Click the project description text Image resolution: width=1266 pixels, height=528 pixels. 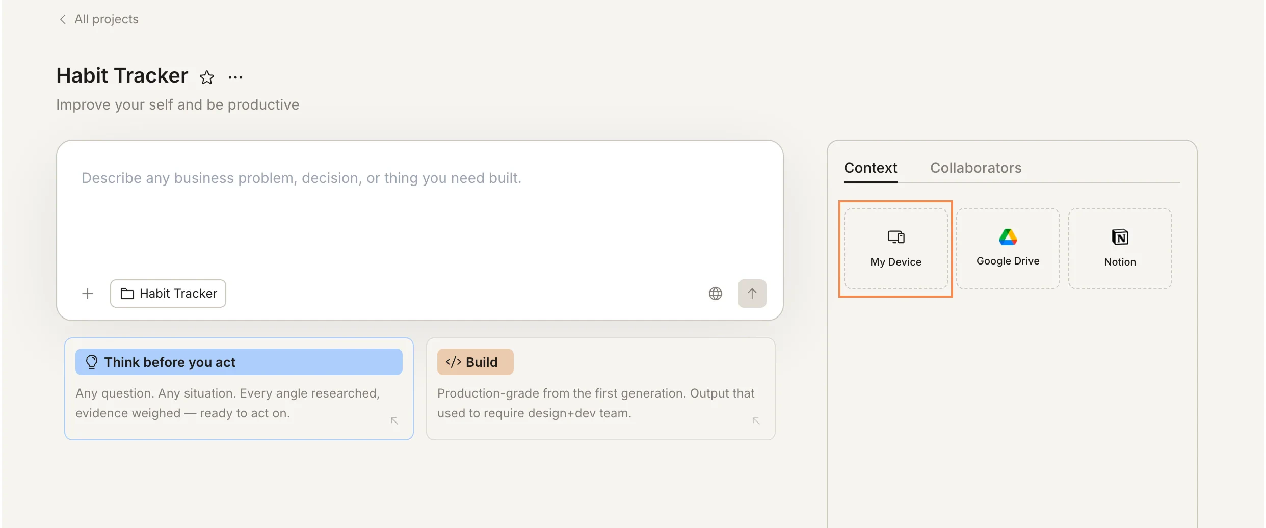tap(177, 104)
